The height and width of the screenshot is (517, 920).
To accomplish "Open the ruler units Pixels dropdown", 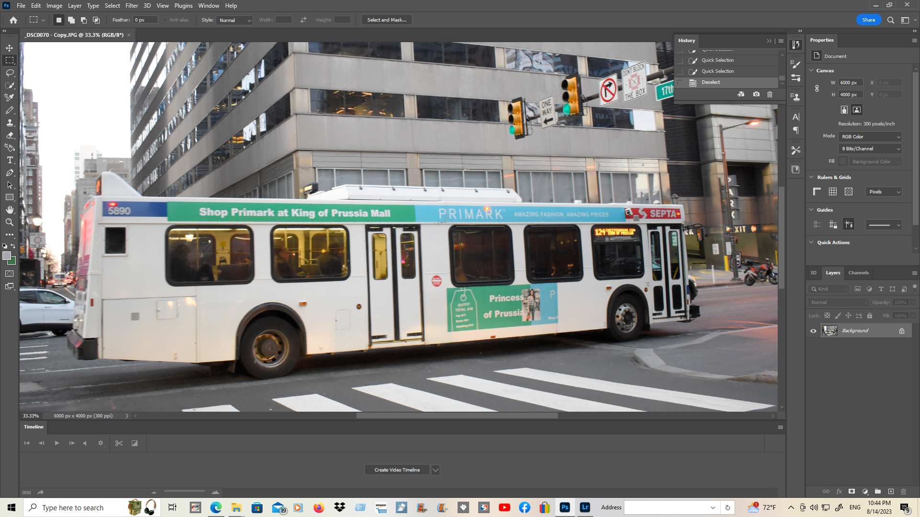I will [884, 192].
